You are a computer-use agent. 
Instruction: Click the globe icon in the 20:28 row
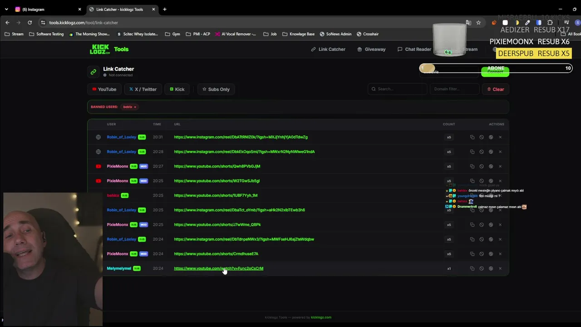[x=491, y=152]
